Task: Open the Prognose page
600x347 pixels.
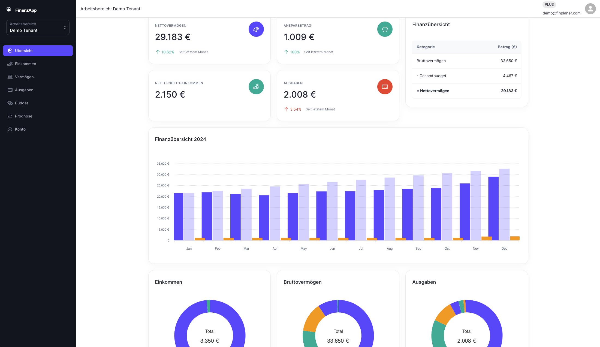Action: 38,116
